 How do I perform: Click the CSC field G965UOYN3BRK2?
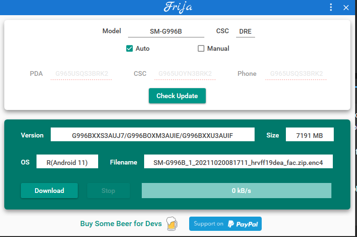coord(185,74)
